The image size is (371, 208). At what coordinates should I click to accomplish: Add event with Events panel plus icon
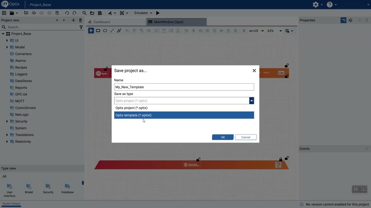(367, 149)
